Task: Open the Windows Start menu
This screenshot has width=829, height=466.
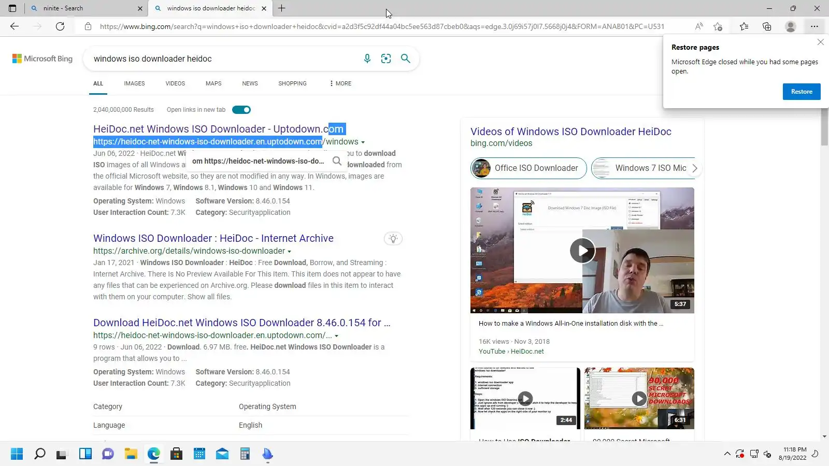Action: pos(17,454)
